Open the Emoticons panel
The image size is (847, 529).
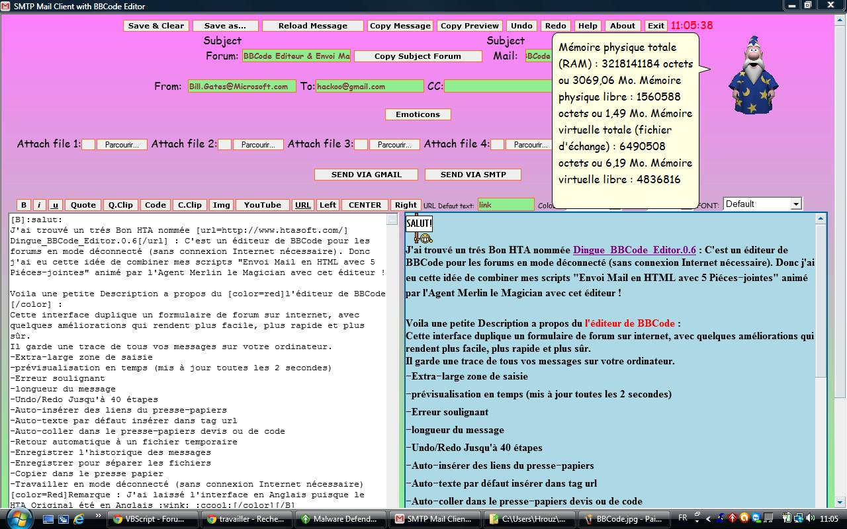(418, 114)
